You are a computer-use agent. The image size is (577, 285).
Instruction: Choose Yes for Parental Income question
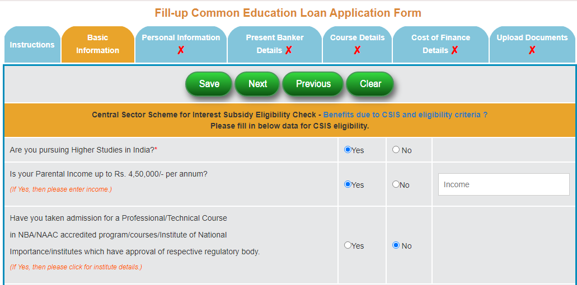click(348, 184)
